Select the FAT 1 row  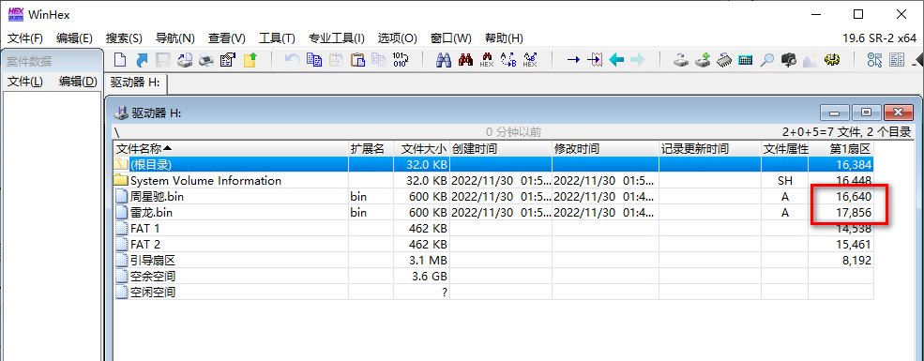coord(493,228)
